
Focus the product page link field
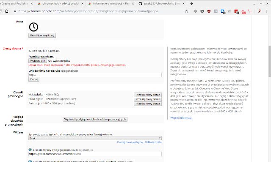pos(95,154)
